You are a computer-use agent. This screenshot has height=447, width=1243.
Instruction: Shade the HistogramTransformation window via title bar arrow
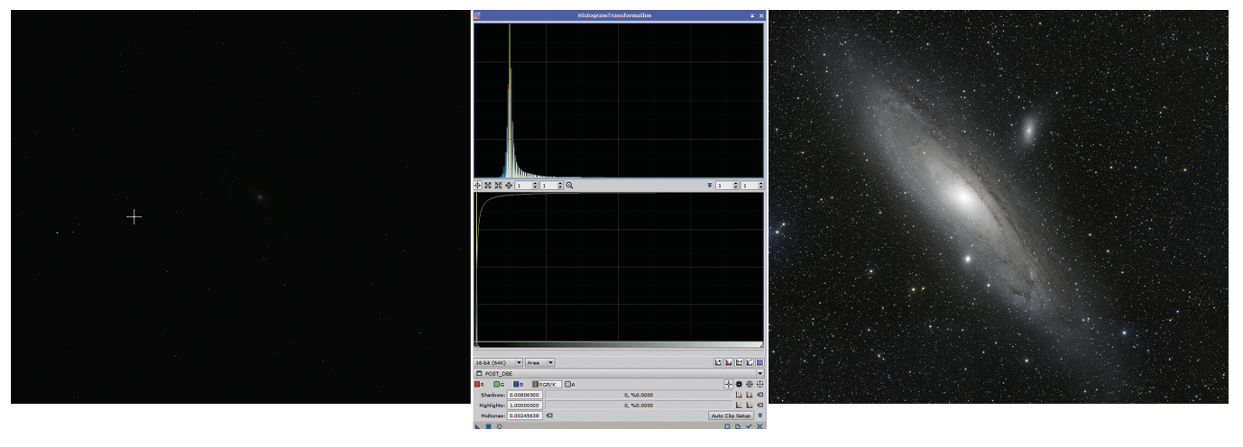coord(752,15)
